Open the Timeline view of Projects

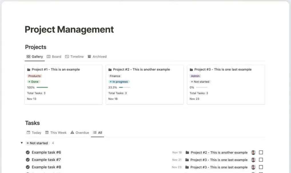coord(74,57)
